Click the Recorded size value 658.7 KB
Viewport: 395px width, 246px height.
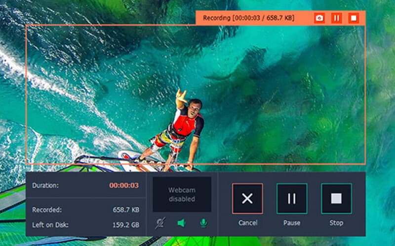pos(127,210)
